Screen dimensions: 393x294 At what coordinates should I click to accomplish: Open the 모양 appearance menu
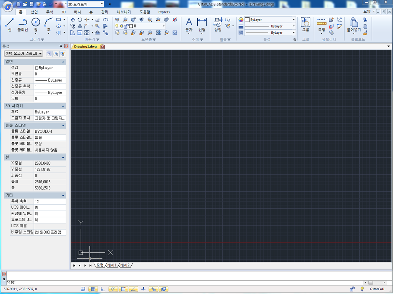pyautogui.click(x=369, y=11)
